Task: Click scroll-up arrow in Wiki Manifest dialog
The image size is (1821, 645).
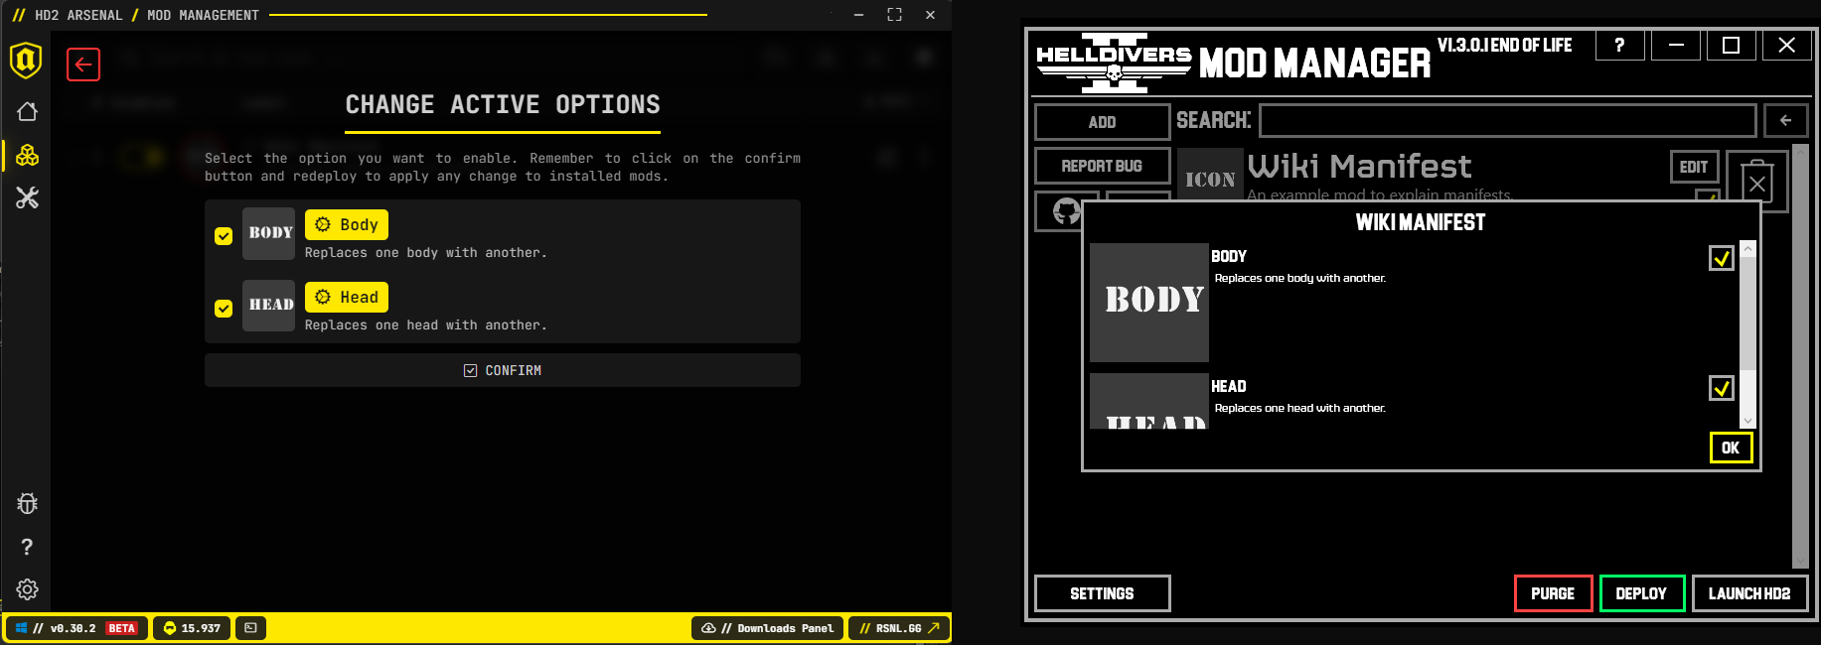Action: 1748,249
